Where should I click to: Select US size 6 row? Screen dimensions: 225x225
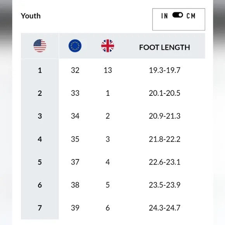[113, 185]
